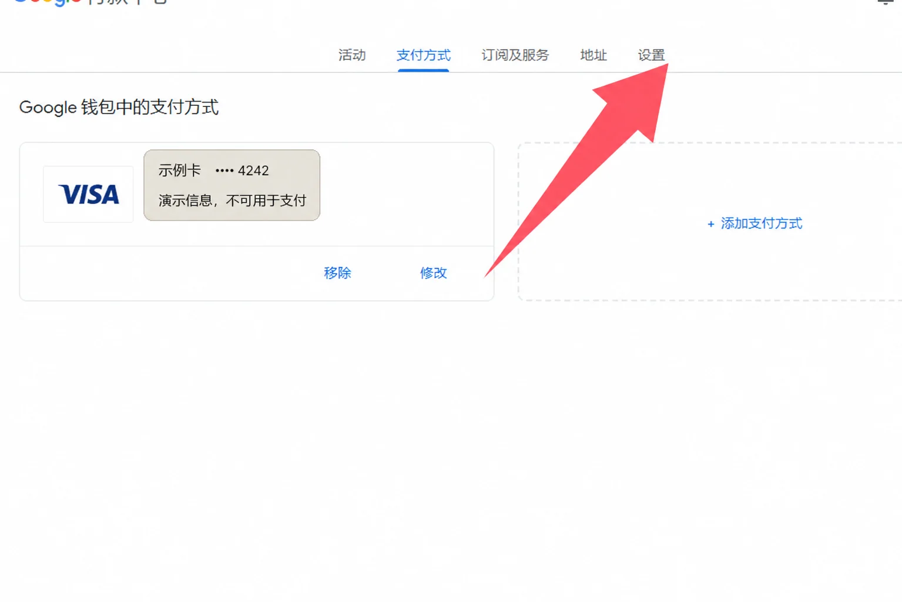
Task: Switch to the 活动 tab
Action: click(x=352, y=55)
